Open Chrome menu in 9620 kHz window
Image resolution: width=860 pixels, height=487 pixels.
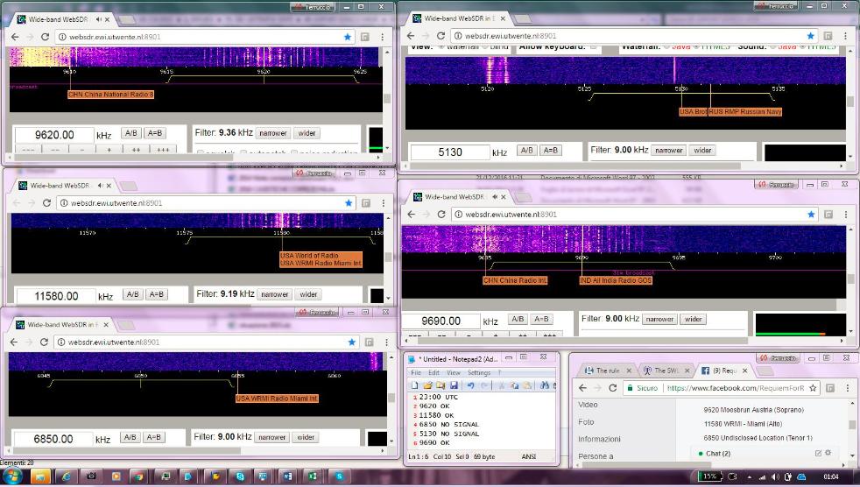[383, 37]
